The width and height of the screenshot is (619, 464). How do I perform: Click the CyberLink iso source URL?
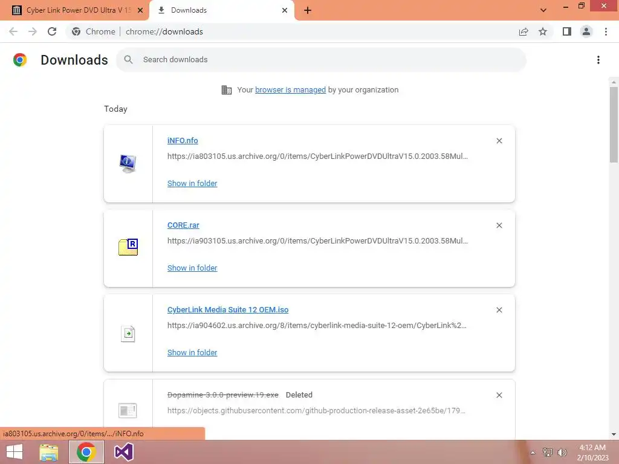(317, 326)
